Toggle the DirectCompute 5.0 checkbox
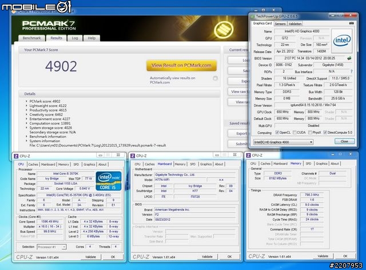Viewport: 366px width, 270px height. [325, 133]
